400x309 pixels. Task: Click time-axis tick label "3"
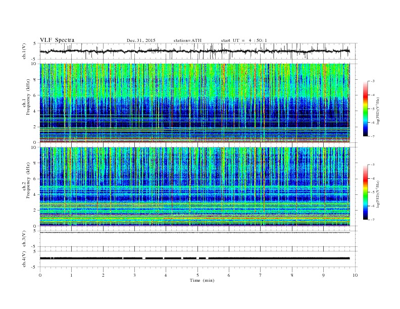click(x=134, y=275)
